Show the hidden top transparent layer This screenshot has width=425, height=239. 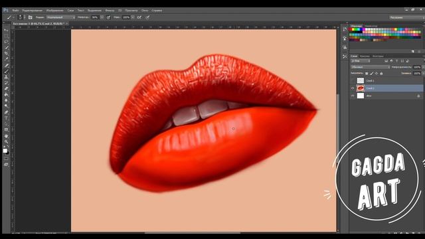pyautogui.click(x=353, y=81)
